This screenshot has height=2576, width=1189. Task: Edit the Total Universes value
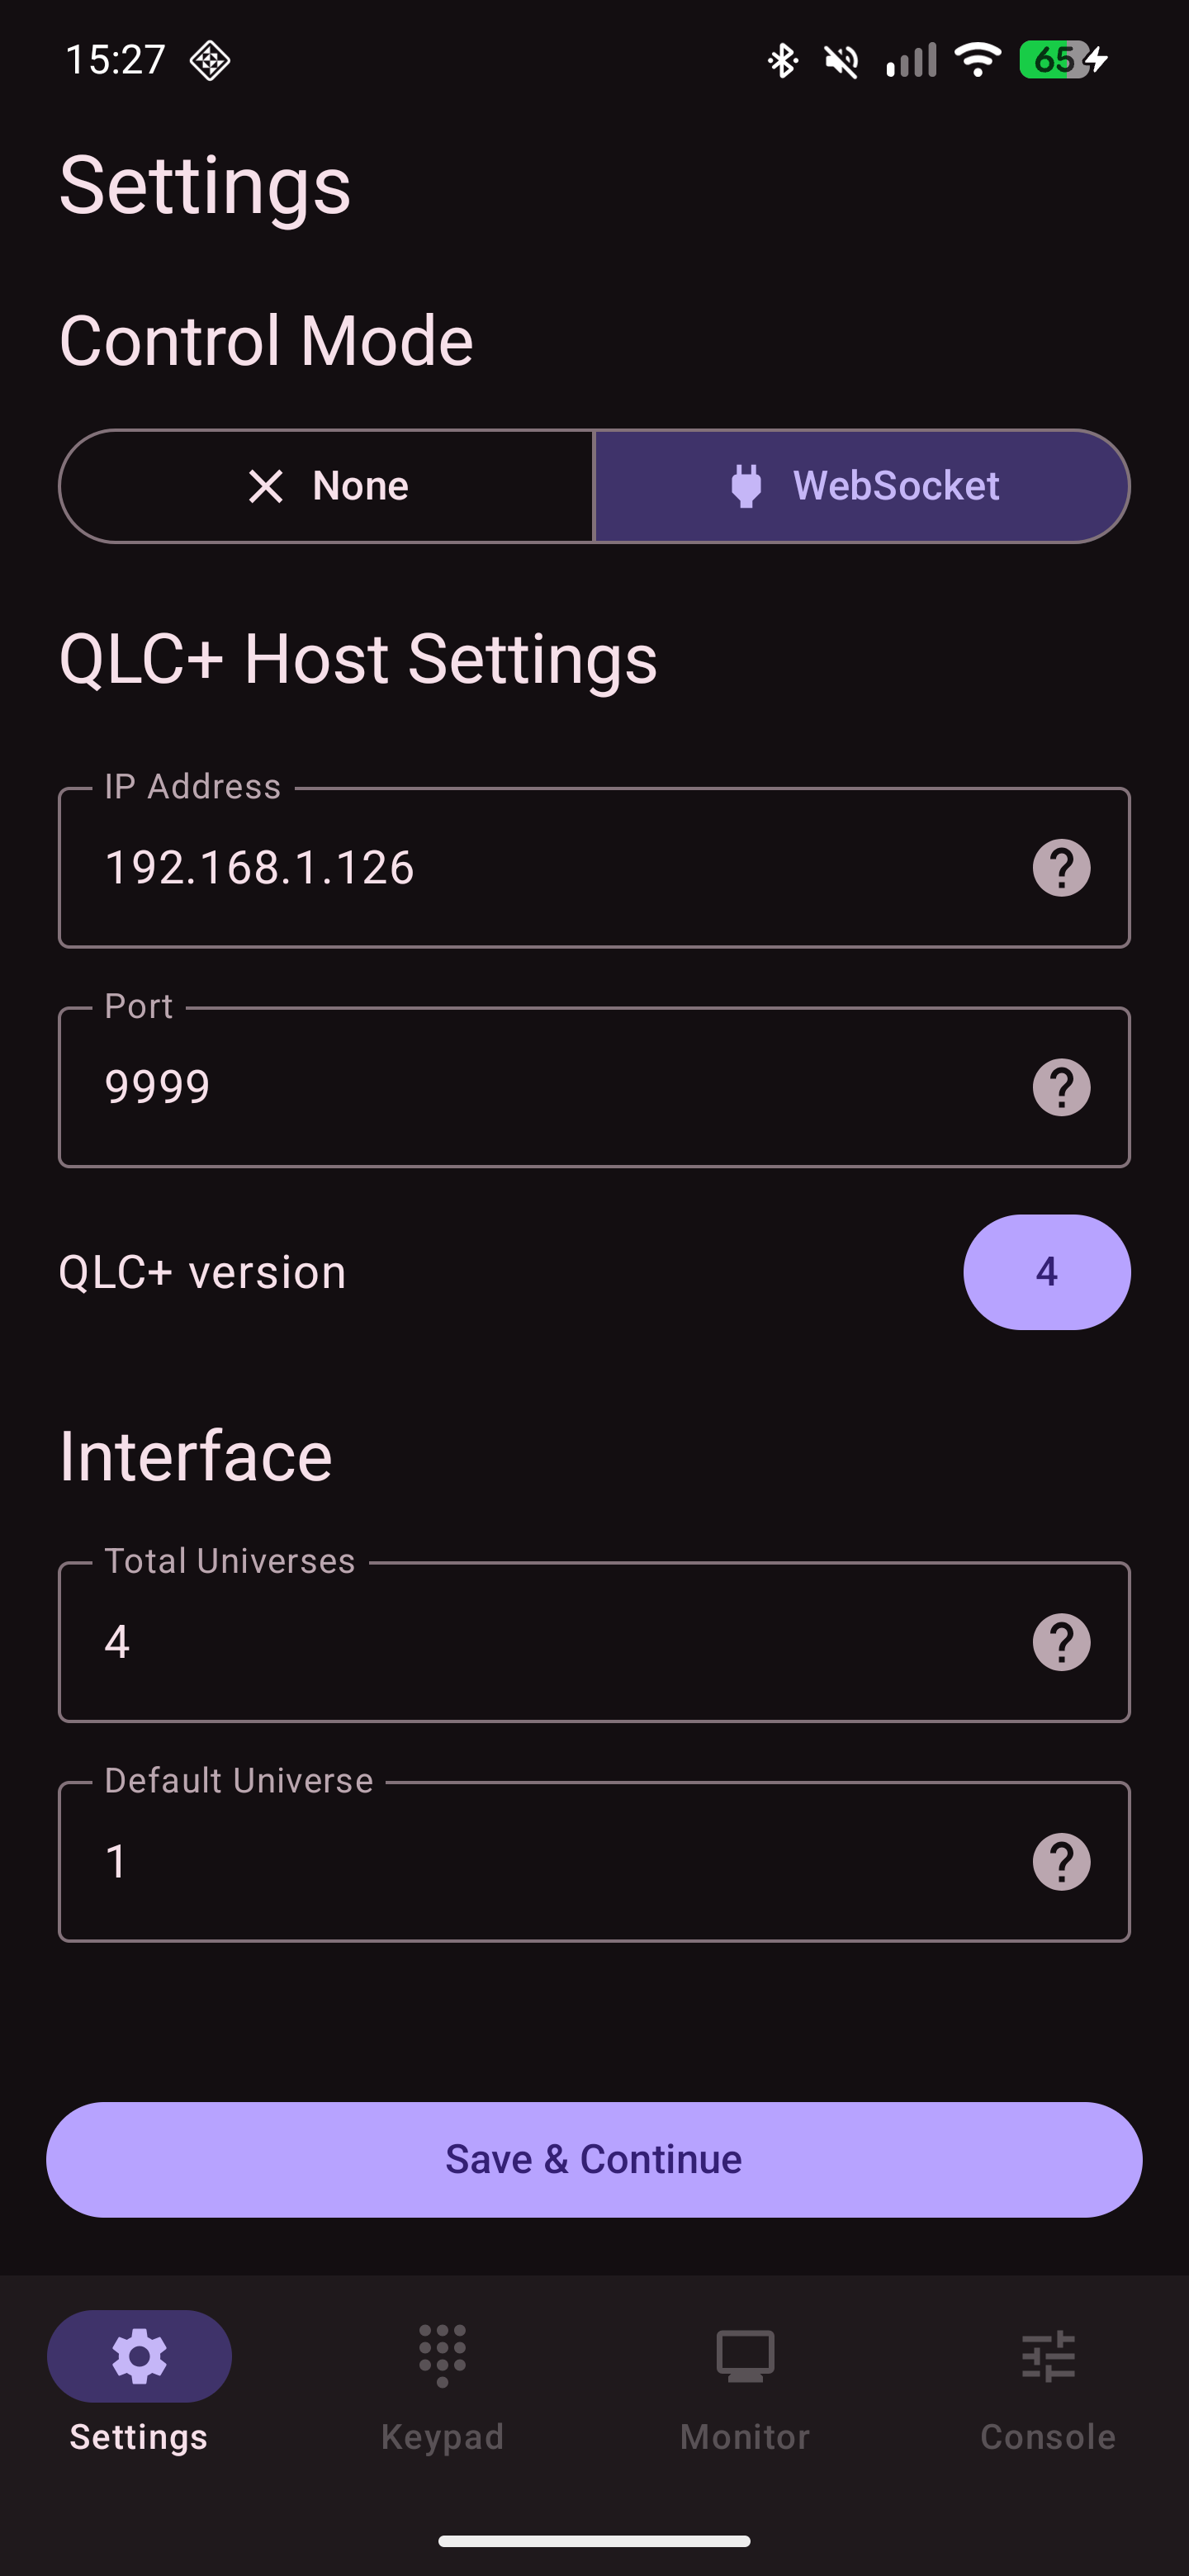pyautogui.click(x=594, y=1642)
